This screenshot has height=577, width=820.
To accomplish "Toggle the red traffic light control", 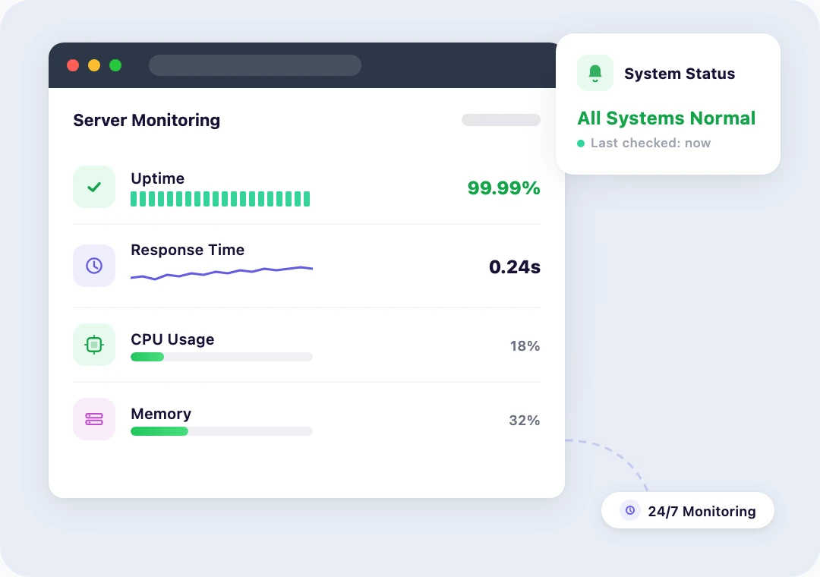I will pyautogui.click(x=73, y=65).
